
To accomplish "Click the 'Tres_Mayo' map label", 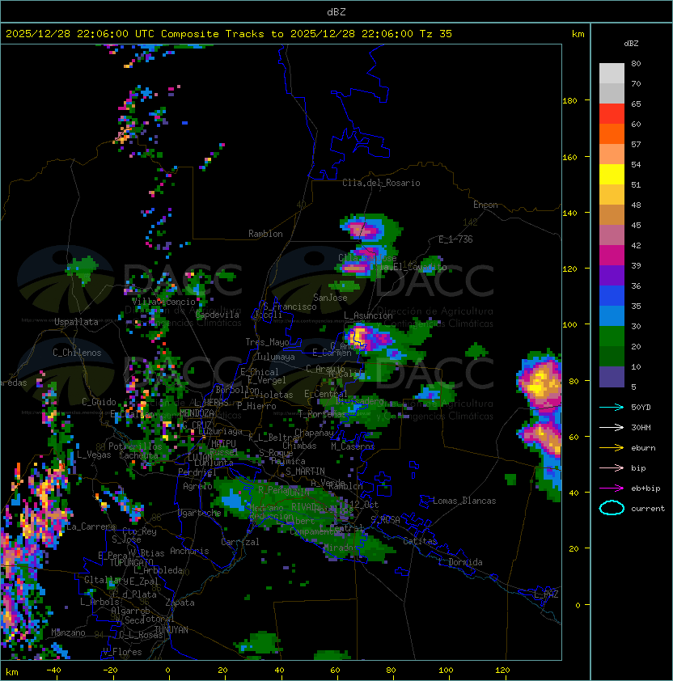I will click(267, 342).
